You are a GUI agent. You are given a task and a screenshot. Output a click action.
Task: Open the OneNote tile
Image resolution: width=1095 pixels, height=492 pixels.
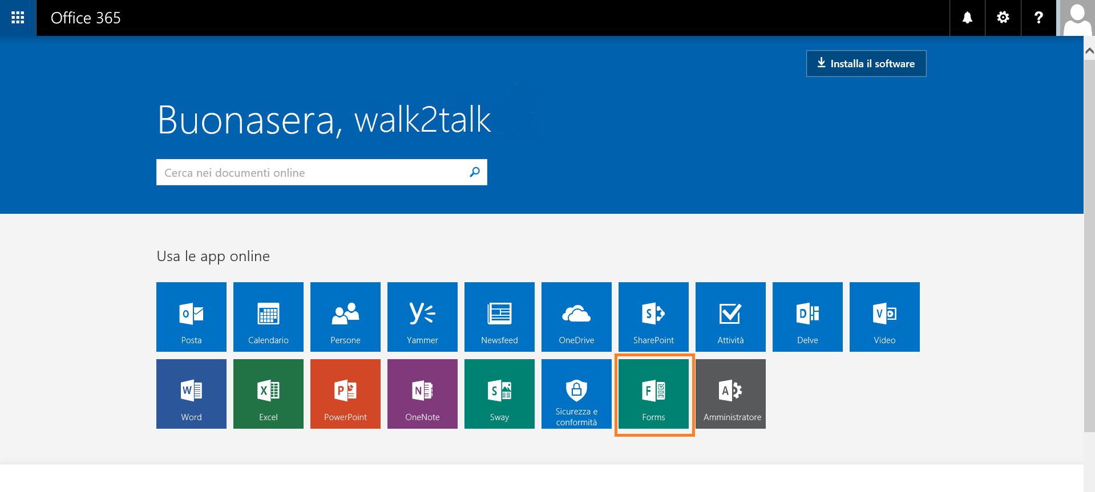click(x=422, y=394)
